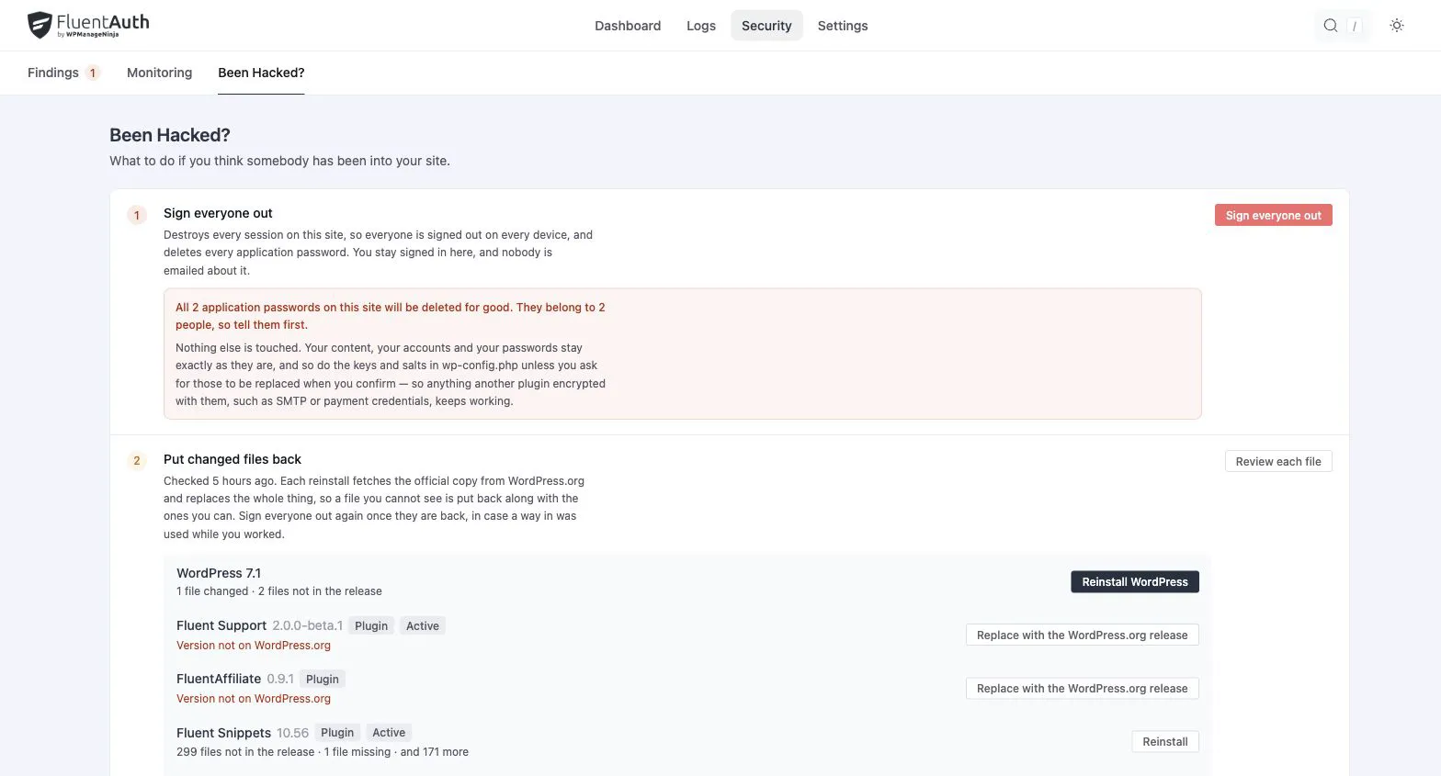Click 'What to do if you think' subtitle

(x=279, y=161)
